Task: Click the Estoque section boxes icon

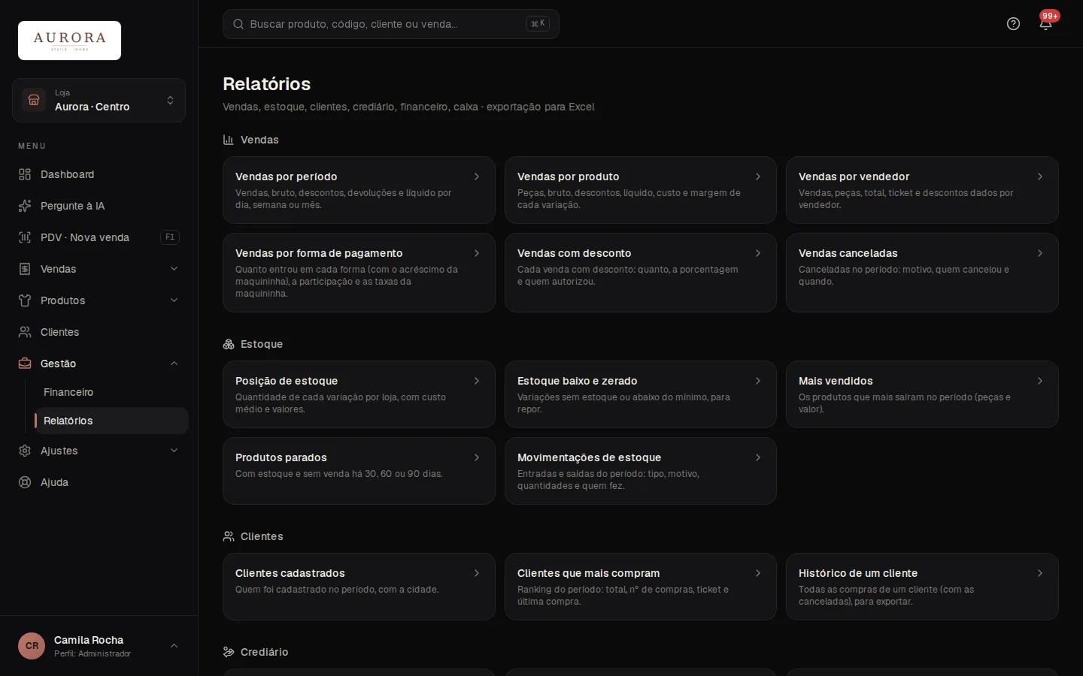Action: [229, 344]
